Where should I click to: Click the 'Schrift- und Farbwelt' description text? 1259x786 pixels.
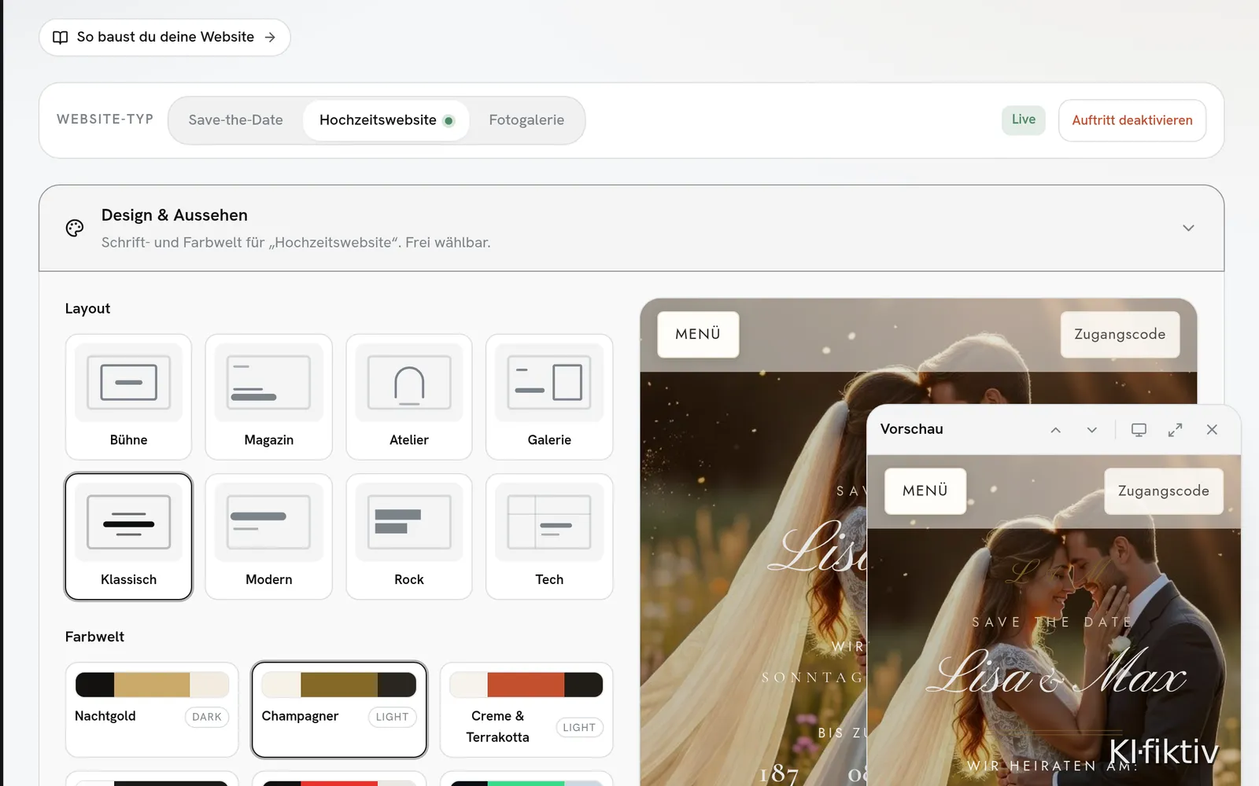click(296, 243)
